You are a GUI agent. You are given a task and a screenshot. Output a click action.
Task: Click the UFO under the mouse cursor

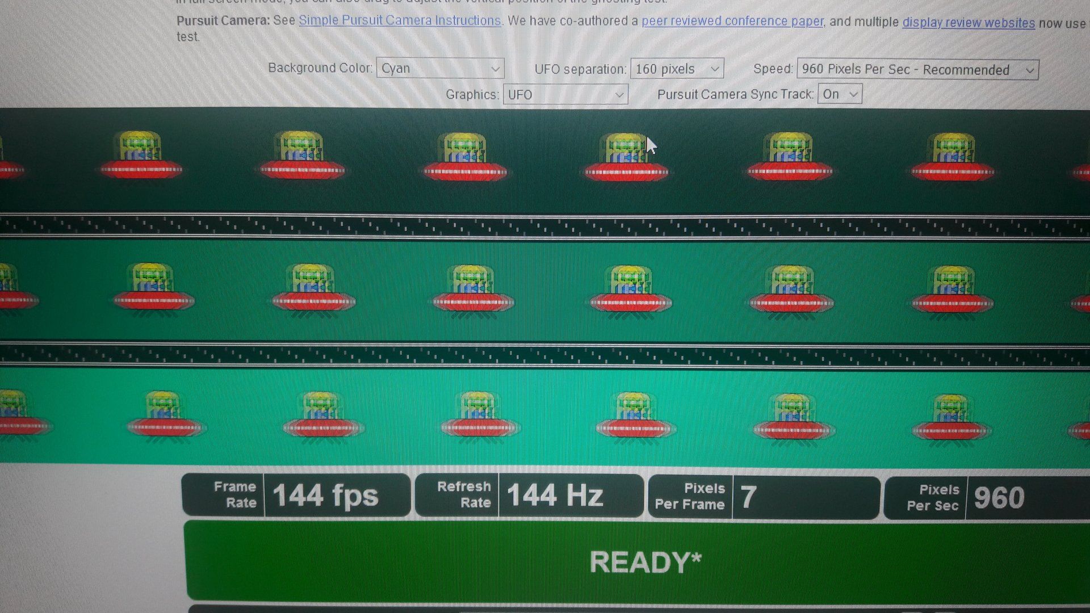(626, 157)
